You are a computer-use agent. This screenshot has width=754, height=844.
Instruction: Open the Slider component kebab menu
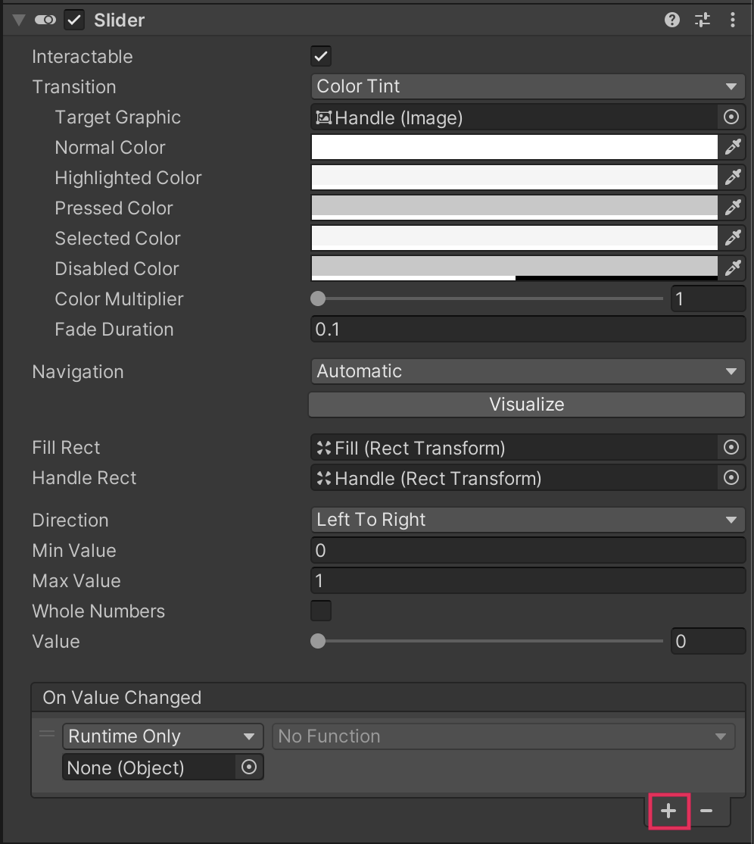[732, 20]
